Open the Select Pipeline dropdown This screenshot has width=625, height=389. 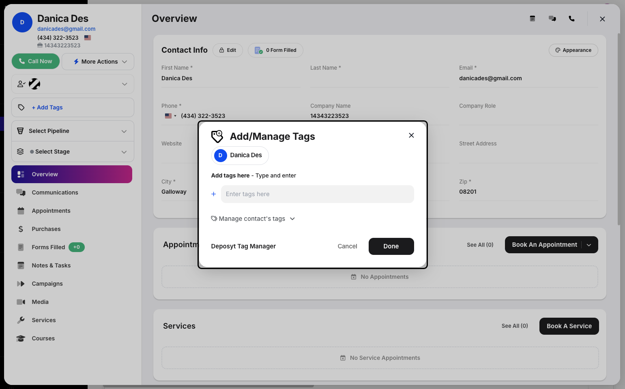[x=73, y=131]
